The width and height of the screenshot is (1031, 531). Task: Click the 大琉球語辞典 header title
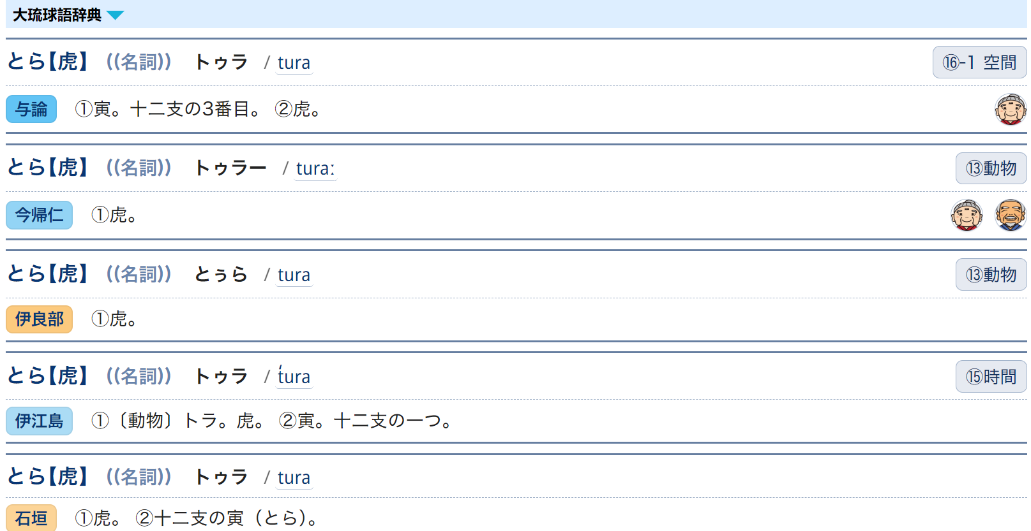pos(57,15)
